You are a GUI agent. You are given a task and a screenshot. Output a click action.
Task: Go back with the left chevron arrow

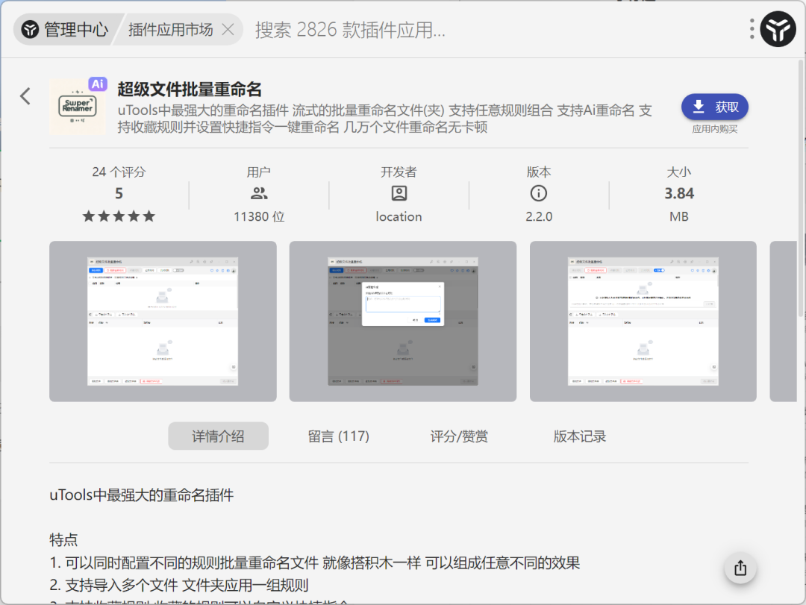point(25,96)
